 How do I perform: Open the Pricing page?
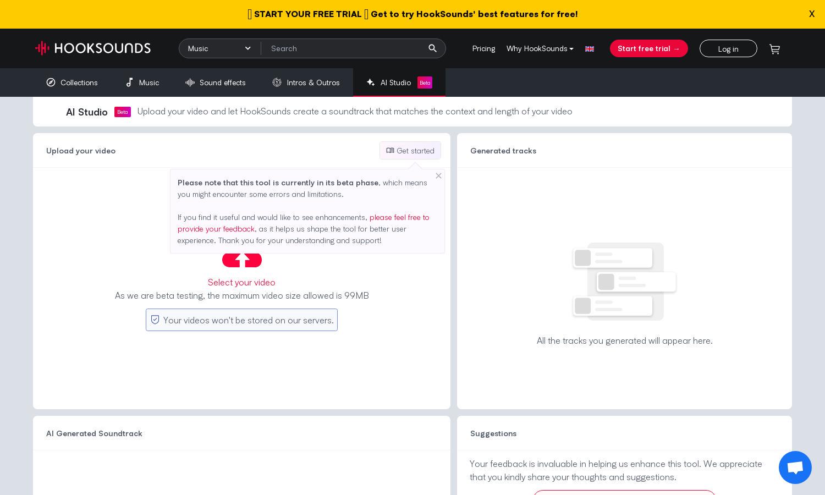coord(483,48)
